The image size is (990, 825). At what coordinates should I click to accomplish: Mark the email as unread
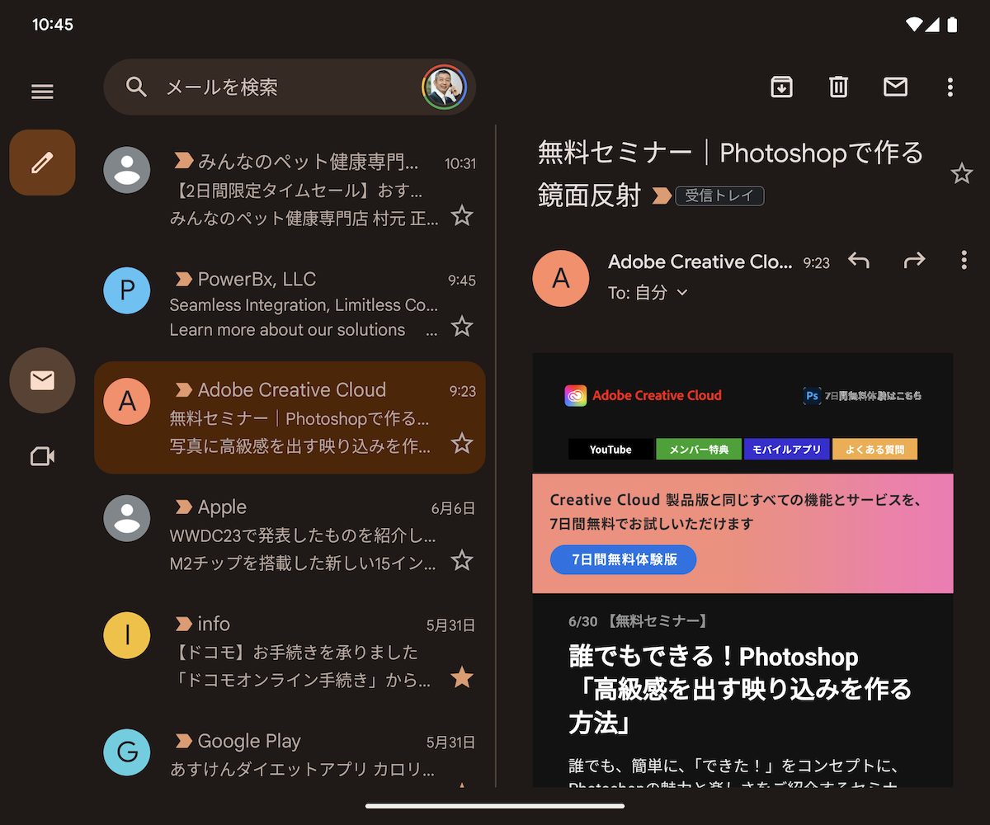pyautogui.click(x=895, y=87)
